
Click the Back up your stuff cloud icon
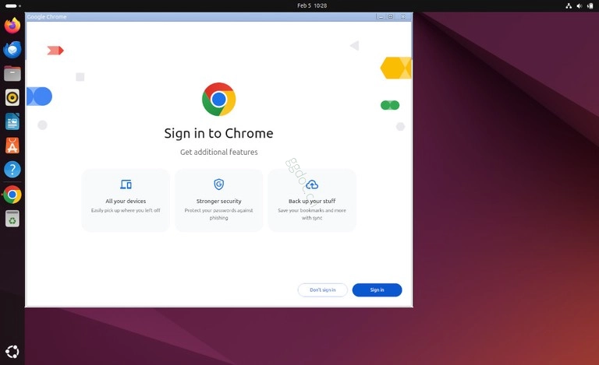pyautogui.click(x=312, y=184)
